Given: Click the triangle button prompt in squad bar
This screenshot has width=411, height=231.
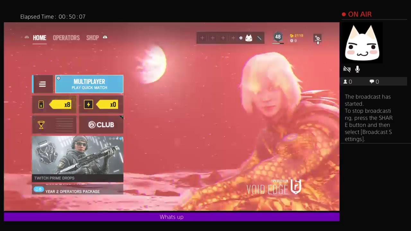Looking at the screenshot, I should 241,38.
